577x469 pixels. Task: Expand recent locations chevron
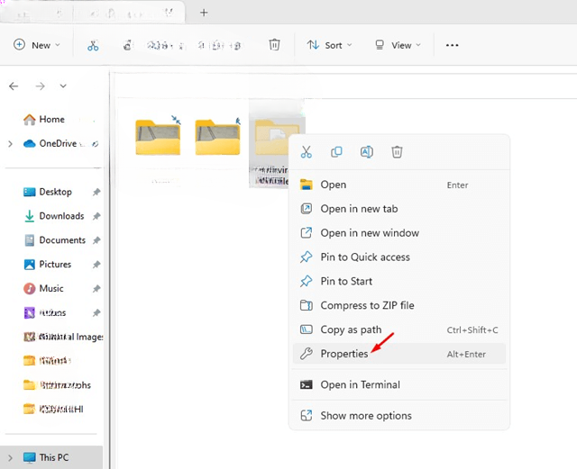coord(63,86)
